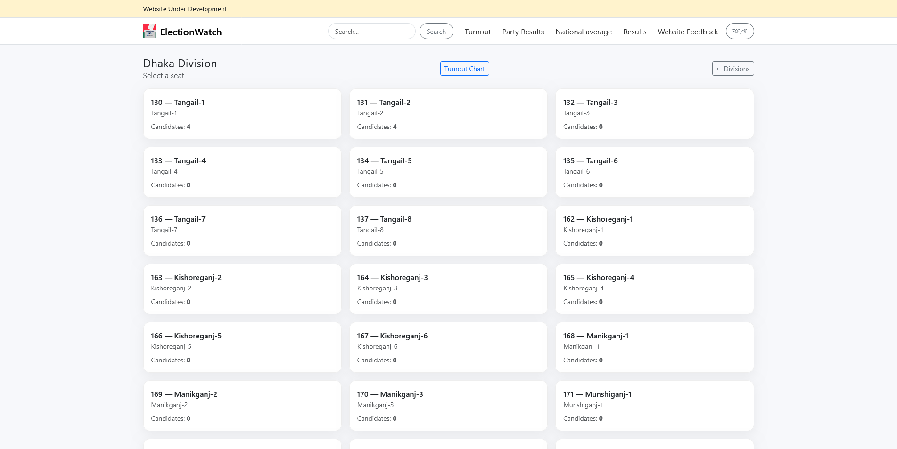Navigate to Results in navbar
This screenshot has height=449, width=897.
coord(634,32)
